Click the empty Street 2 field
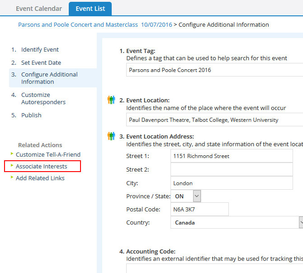Image resolution: width=303 pixels, height=273 pixels. (232, 170)
